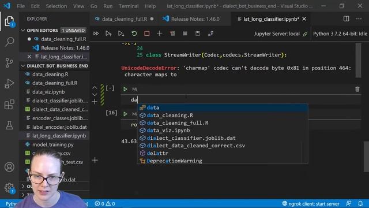Export the notebook with convert icon
The width and height of the screenshot is (369, 208).
click(210, 34)
